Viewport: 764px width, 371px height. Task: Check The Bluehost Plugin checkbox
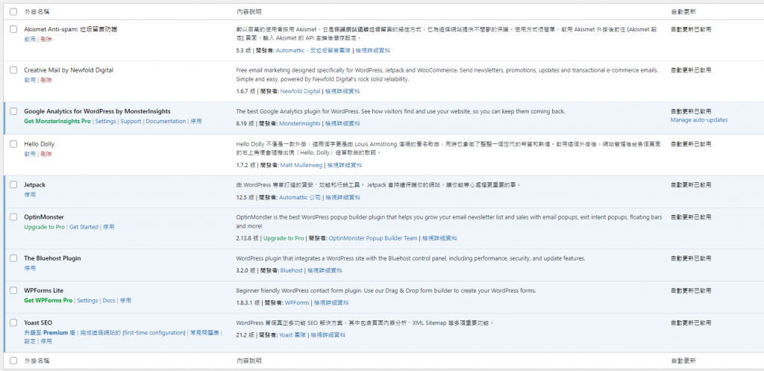click(x=13, y=258)
